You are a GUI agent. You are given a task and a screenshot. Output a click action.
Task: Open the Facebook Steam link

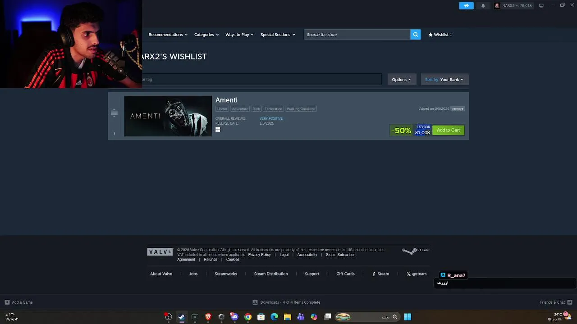pyautogui.click(x=380, y=274)
